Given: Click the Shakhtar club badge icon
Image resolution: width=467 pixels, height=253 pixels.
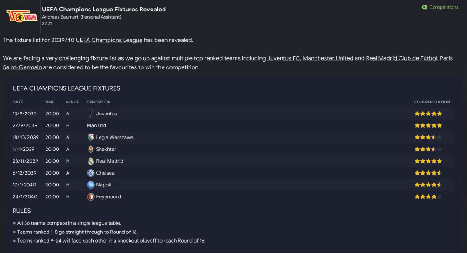Looking at the screenshot, I should 90,149.
